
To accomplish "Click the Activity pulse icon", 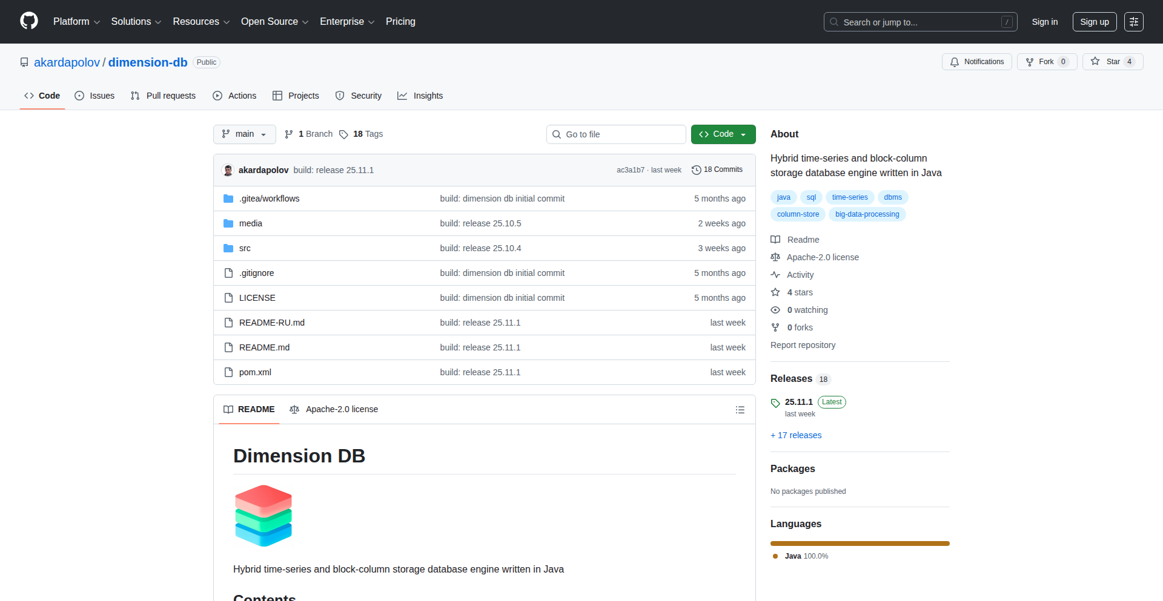I will coord(776,275).
